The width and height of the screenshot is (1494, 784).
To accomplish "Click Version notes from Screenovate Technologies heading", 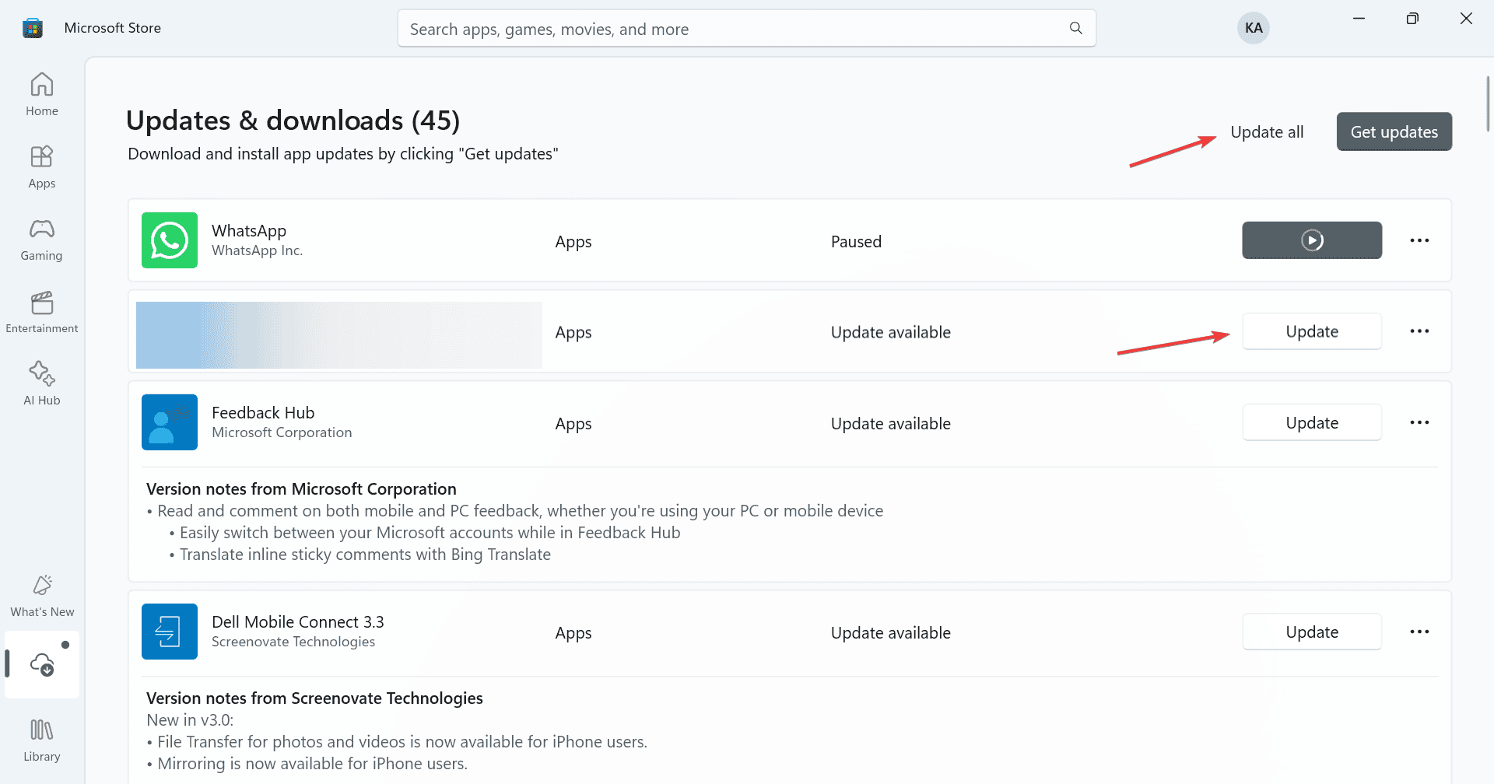I will 314,698.
